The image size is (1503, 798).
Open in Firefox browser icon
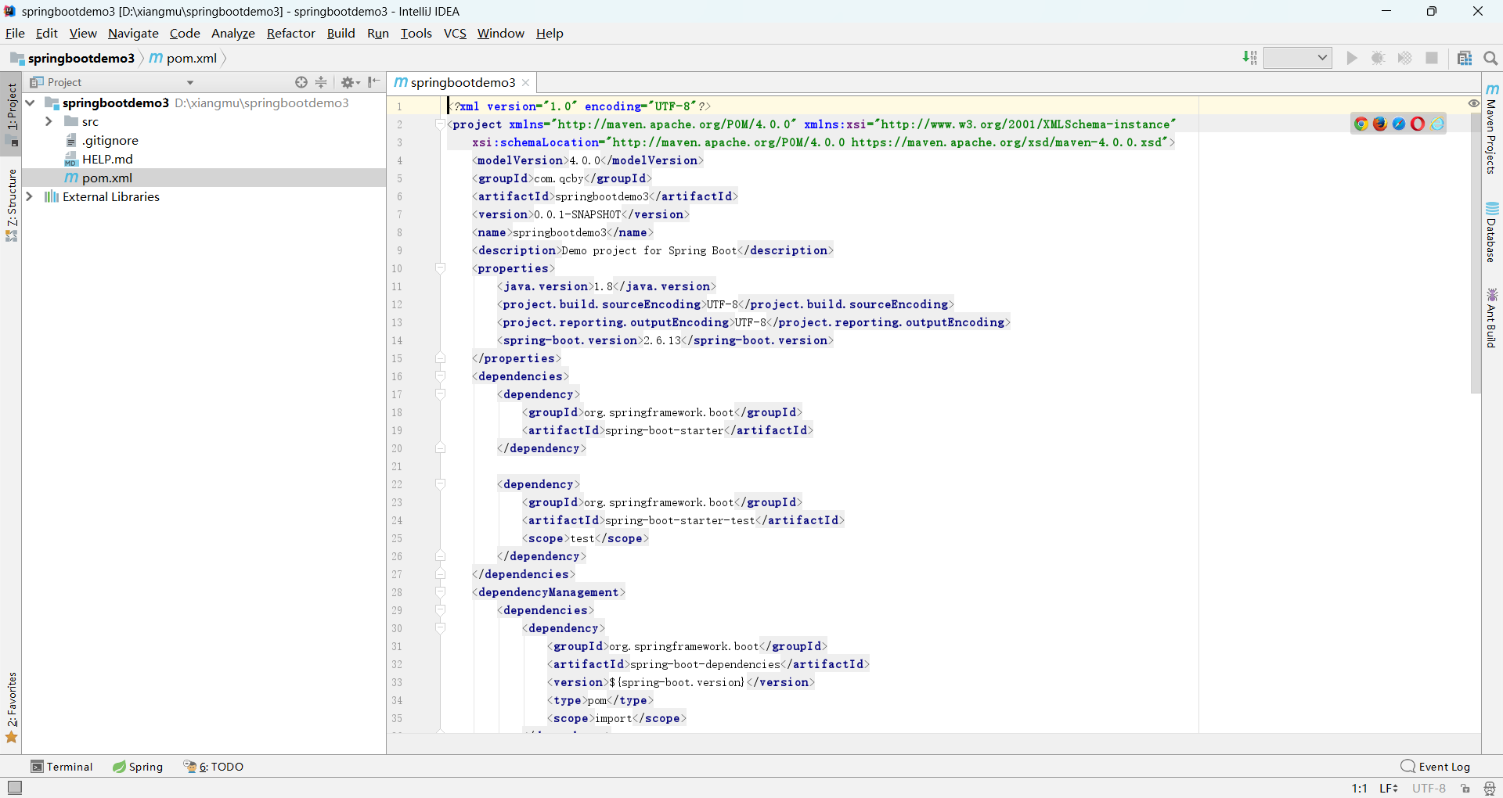tap(1380, 124)
